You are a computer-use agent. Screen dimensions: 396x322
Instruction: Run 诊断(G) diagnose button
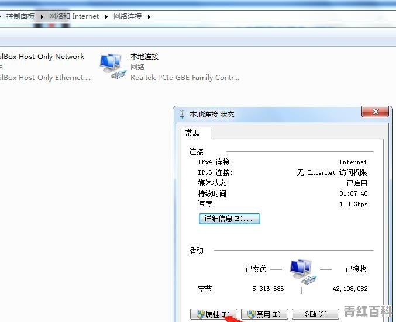click(x=315, y=314)
